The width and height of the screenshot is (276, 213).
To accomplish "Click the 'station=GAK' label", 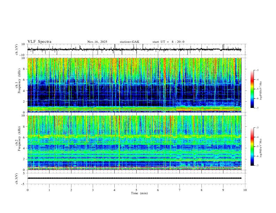I will coord(129,42).
